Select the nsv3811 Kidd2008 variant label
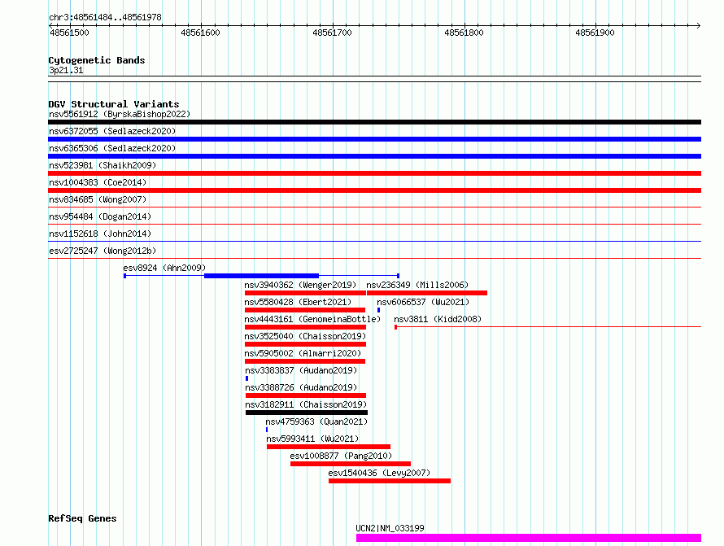This screenshot has width=724, height=546. (x=438, y=319)
